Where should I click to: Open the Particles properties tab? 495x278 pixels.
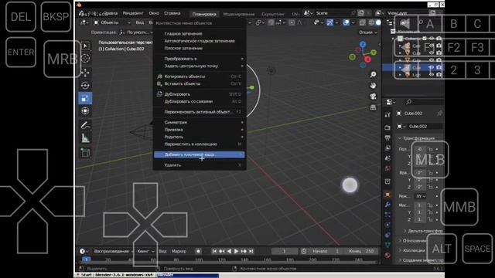click(x=387, y=215)
